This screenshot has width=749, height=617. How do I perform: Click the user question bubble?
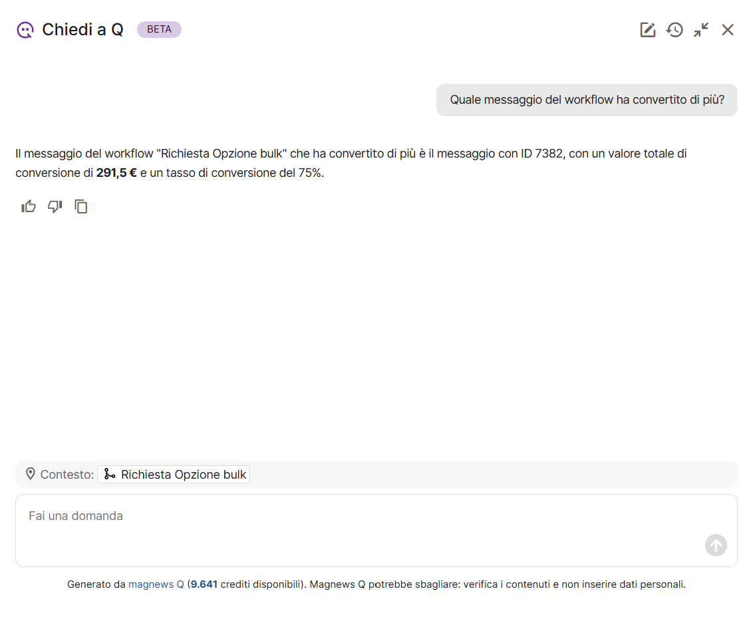587,100
